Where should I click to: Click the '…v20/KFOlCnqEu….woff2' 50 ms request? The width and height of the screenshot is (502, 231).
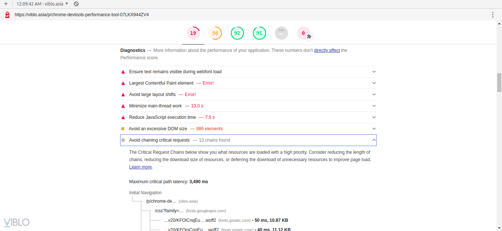pos(226,220)
